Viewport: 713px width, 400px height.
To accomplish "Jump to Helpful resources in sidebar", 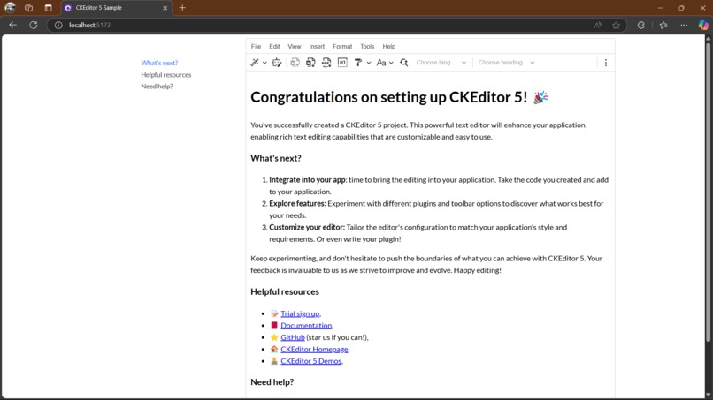I will pos(166,74).
